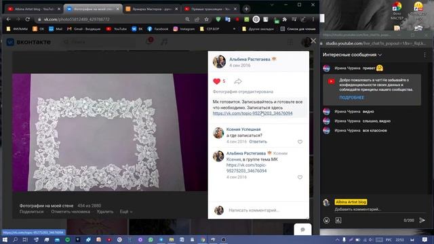Like Ксения Успешная's comment
Image resolution: width=434 pixels, height=244 pixels.
[x=300, y=142]
